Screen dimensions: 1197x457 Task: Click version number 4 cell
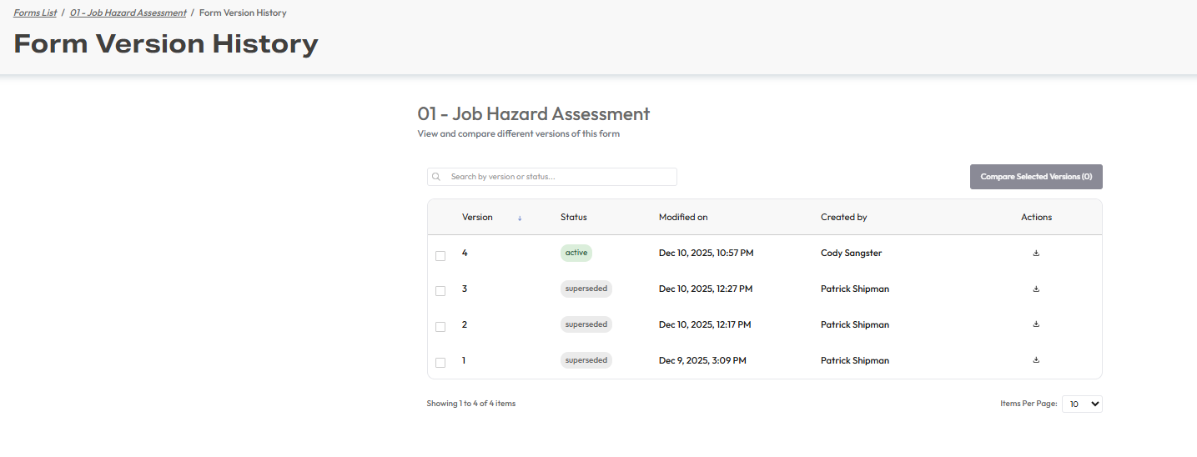coord(465,253)
